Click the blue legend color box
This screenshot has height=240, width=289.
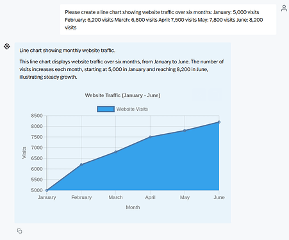coord(106,109)
